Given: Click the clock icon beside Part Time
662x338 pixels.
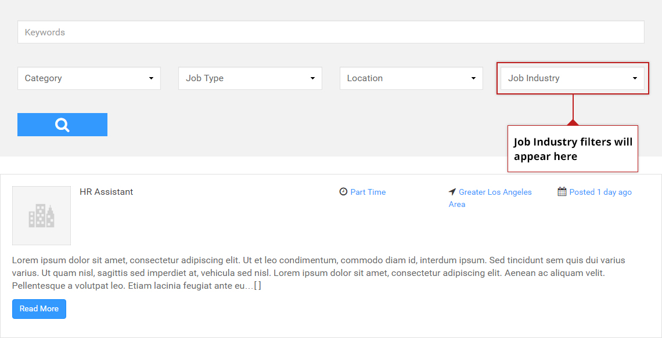Looking at the screenshot, I should coord(343,191).
